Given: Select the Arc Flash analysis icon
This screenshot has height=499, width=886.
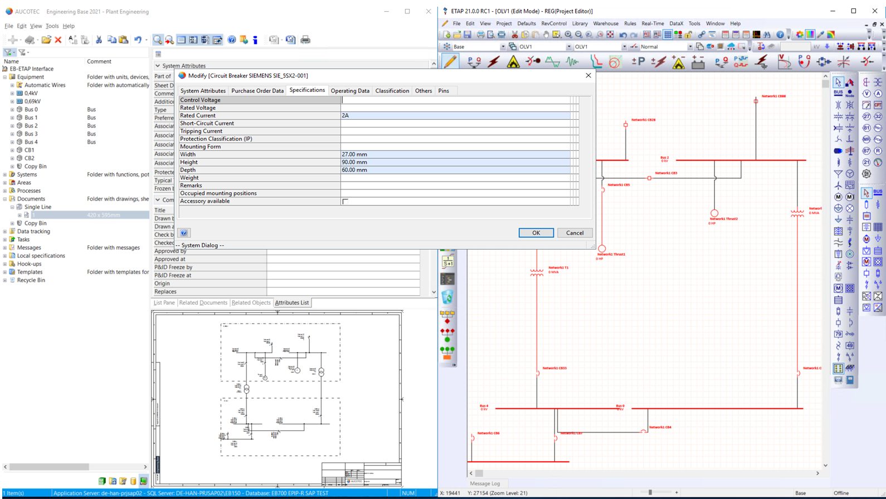Looking at the screenshot, I should [x=513, y=62].
